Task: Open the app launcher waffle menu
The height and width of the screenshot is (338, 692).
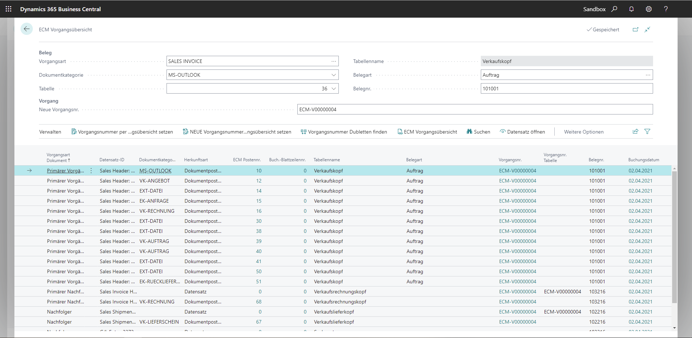Action: [x=9, y=9]
